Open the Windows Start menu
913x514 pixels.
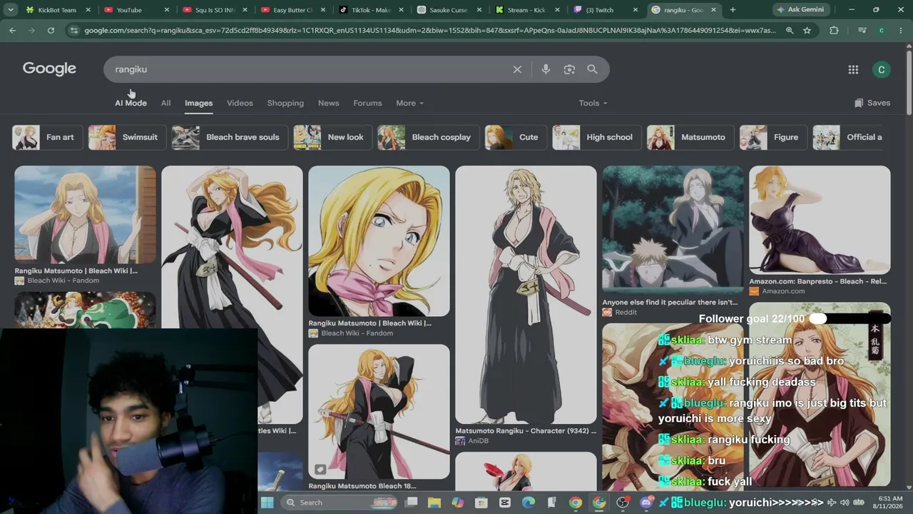pos(267,503)
